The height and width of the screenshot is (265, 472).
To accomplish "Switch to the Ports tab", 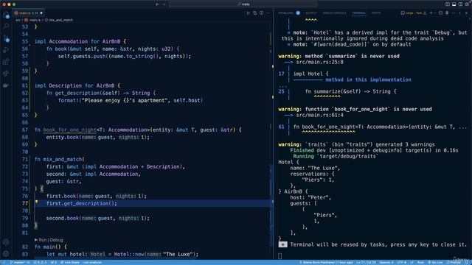I will point(376,13).
